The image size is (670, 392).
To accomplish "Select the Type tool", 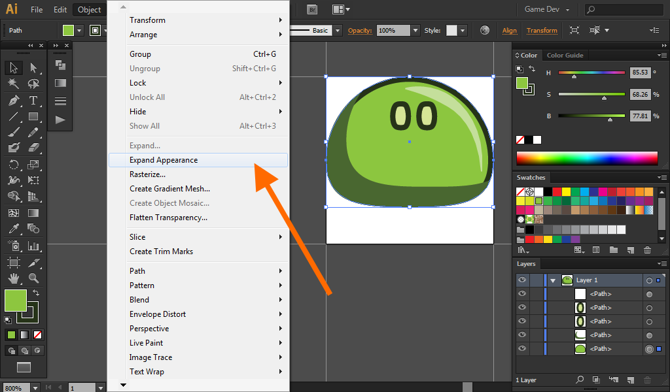I will (x=33, y=101).
